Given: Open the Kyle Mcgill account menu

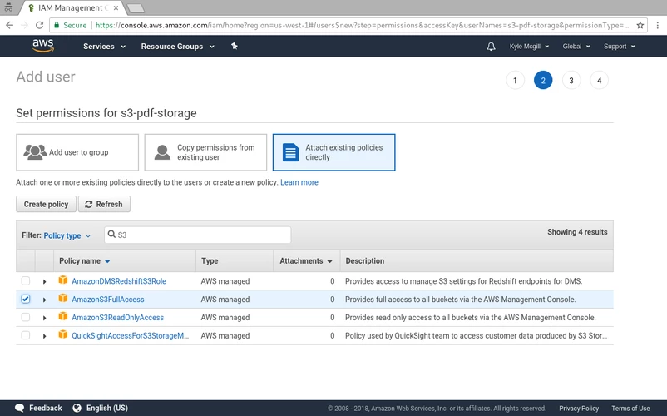Looking at the screenshot, I should point(529,47).
